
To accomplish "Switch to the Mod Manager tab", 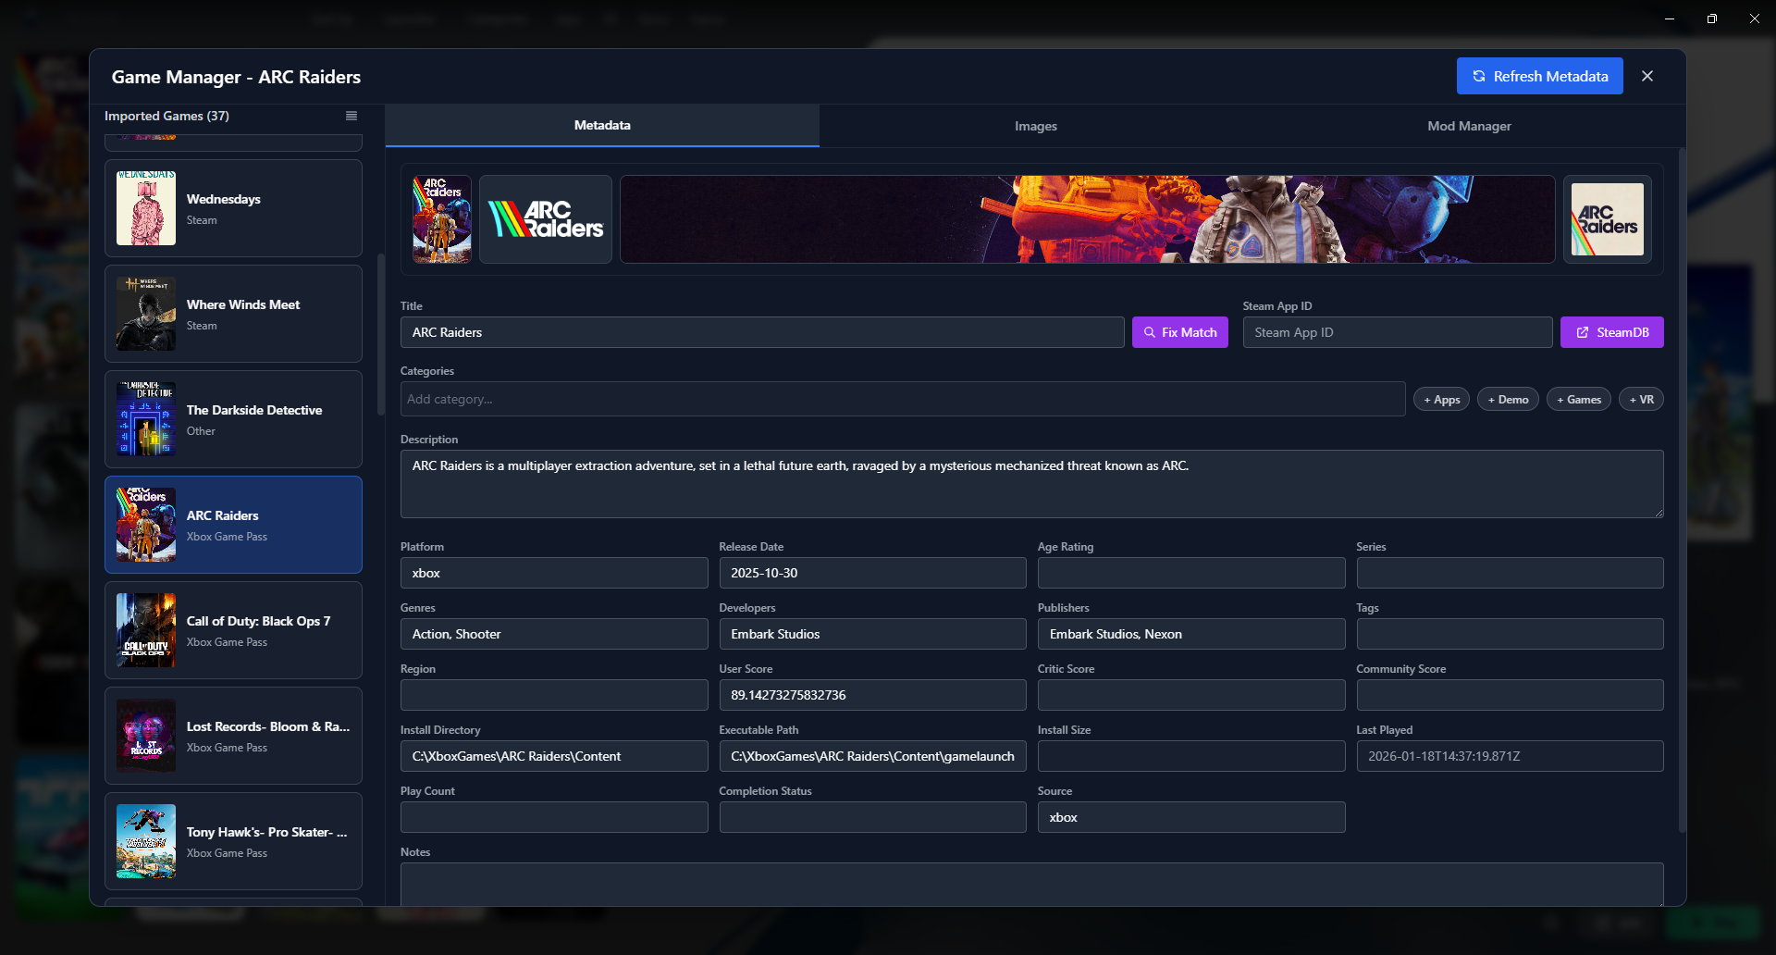I will pos(1469,126).
